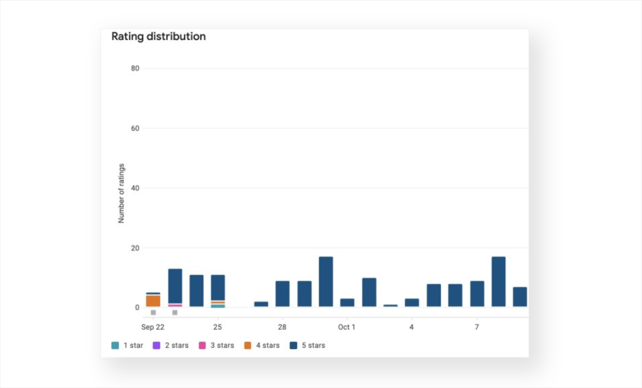Click the 2 stars purple legend swatch
This screenshot has width=642, height=388.
[x=156, y=345]
